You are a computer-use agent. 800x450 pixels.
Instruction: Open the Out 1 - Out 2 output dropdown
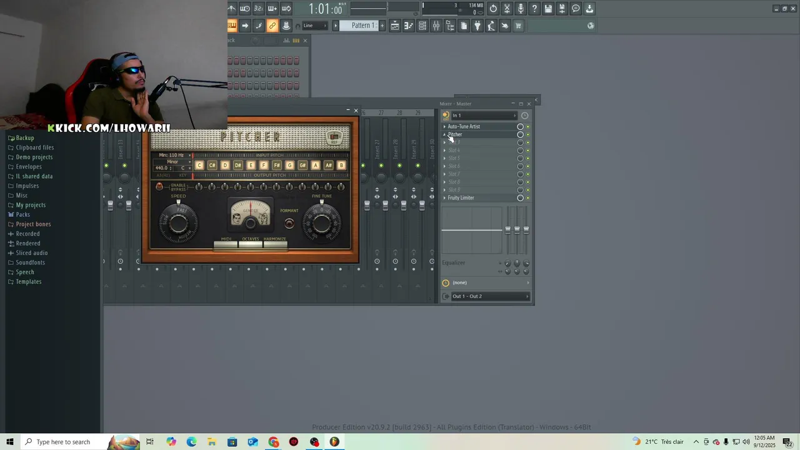tap(491, 296)
